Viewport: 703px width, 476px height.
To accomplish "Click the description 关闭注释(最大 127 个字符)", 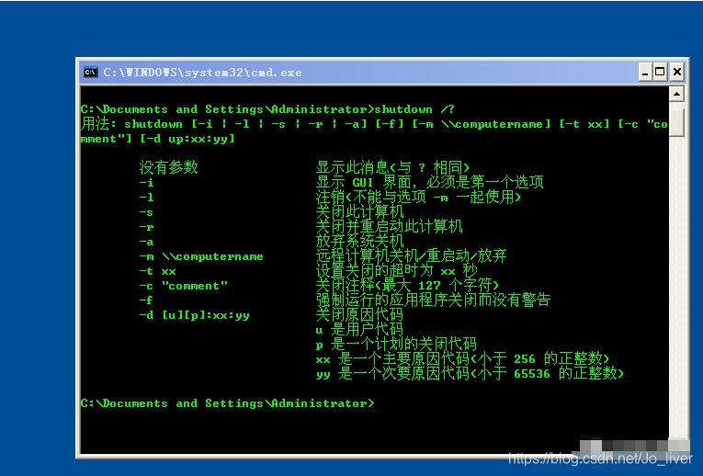I will pos(407,285).
